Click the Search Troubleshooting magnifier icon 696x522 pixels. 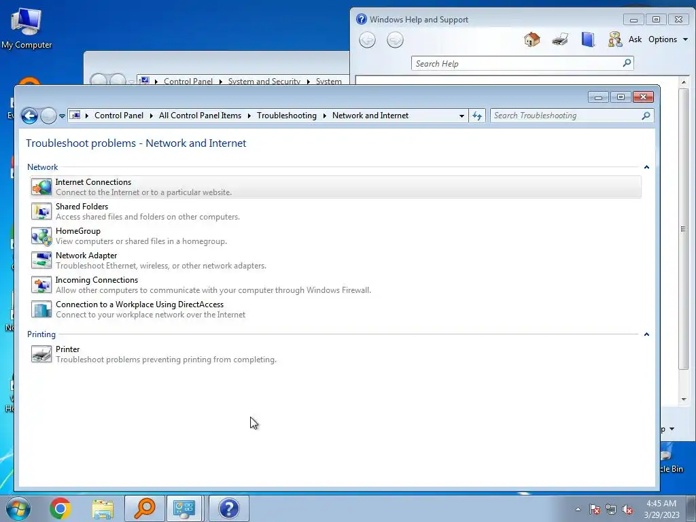(x=646, y=116)
